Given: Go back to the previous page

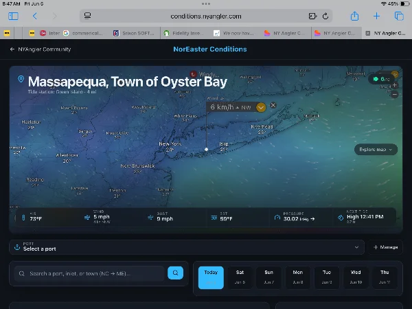Looking at the screenshot, I should click(35, 16).
